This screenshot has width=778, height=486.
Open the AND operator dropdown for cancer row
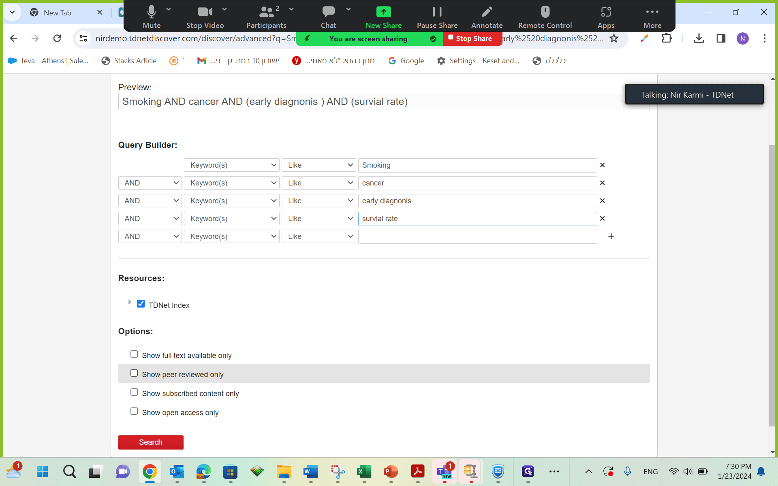point(150,183)
